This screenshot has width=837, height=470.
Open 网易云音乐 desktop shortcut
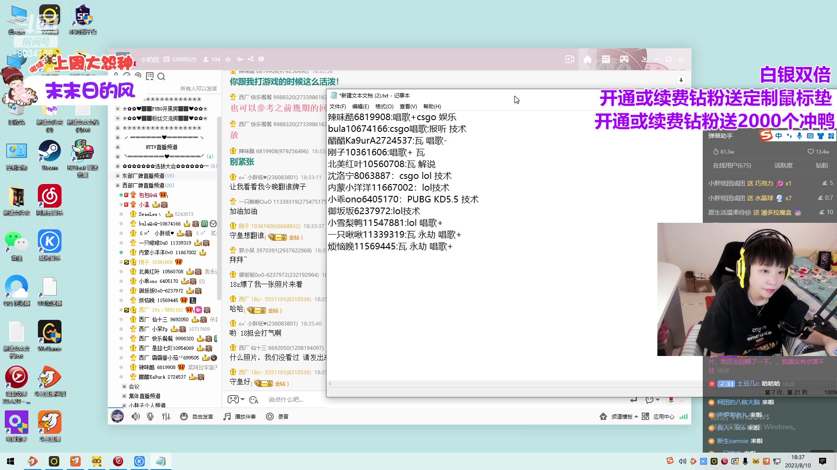click(50, 200)
